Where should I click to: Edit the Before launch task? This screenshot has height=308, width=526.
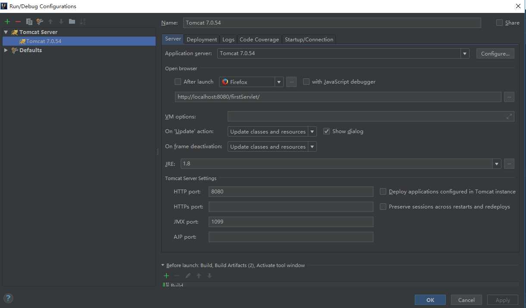point(188,276)
